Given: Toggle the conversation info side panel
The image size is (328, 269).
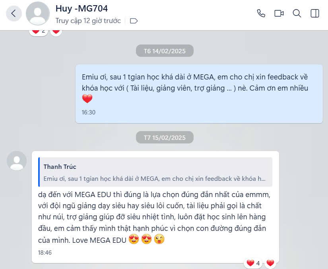Looking at the screenshot, I should point(315,14).
